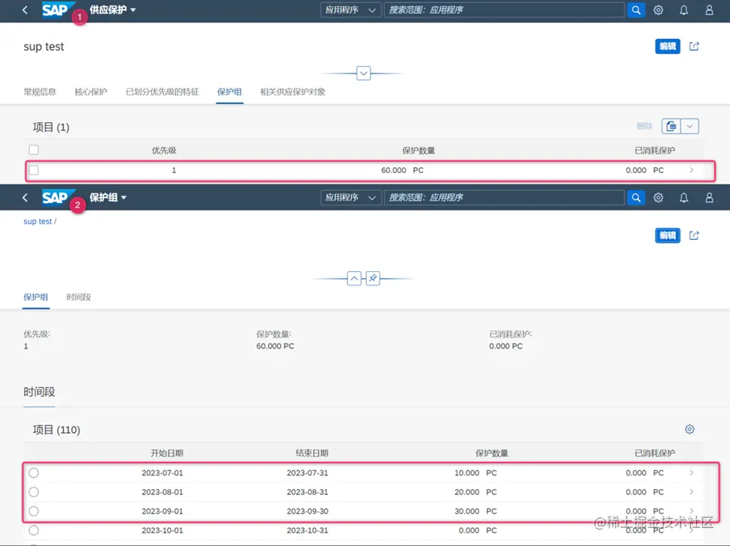Switch to 相关供应保护对象 tab
The image size is (730, 546).
click(x=293, y=92)
